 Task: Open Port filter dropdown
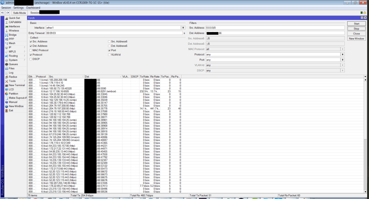(343, 60)
